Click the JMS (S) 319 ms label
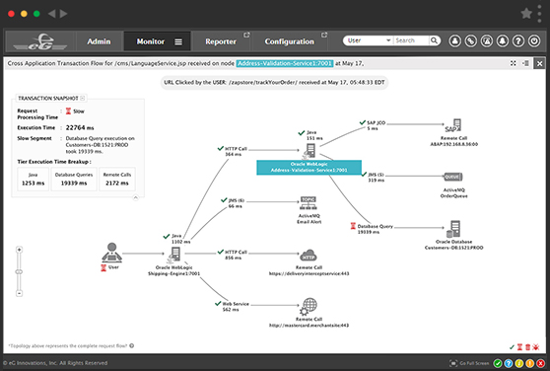550x371 pixels. click(x=373, y=178)
